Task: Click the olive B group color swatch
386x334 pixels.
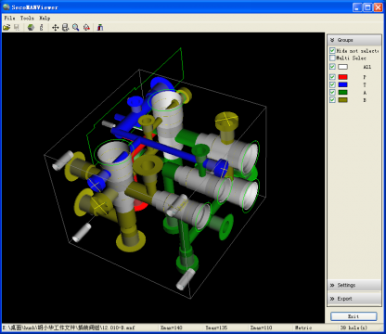Action: coord(343,100)
